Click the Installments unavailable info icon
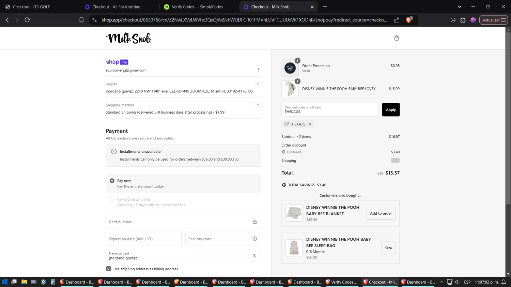Viewport: 511px width, 287px height. coord(114,152)
